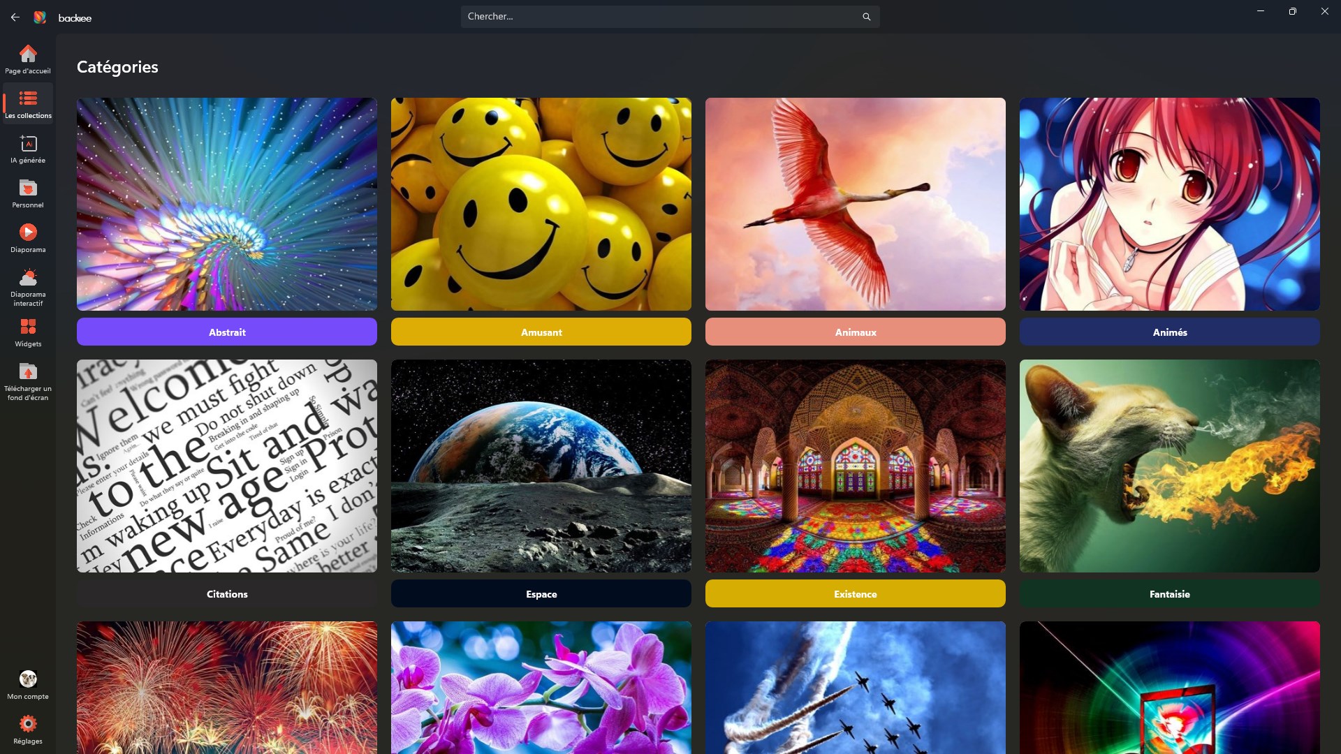Click the search magnifier icon

[866, 17]
